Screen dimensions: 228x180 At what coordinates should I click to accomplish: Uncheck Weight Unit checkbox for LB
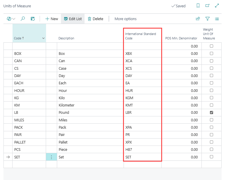coord(211,112)
